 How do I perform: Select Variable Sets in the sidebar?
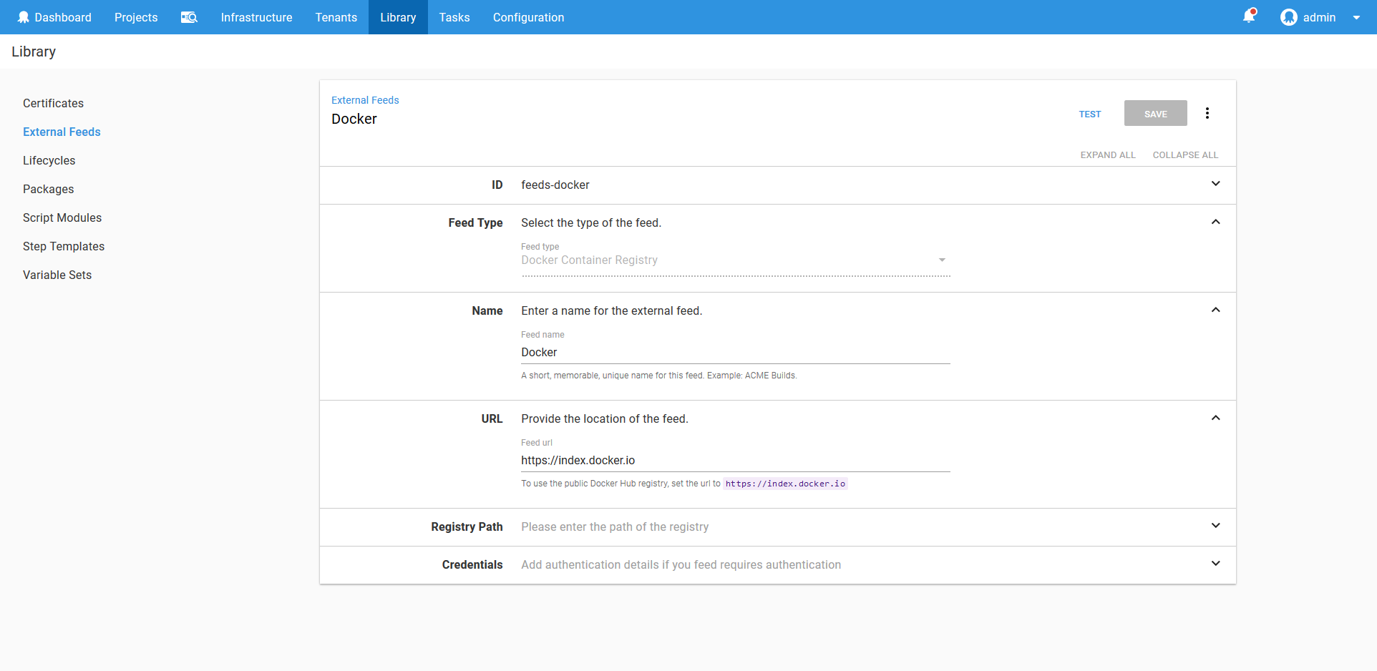pos(57,275)
